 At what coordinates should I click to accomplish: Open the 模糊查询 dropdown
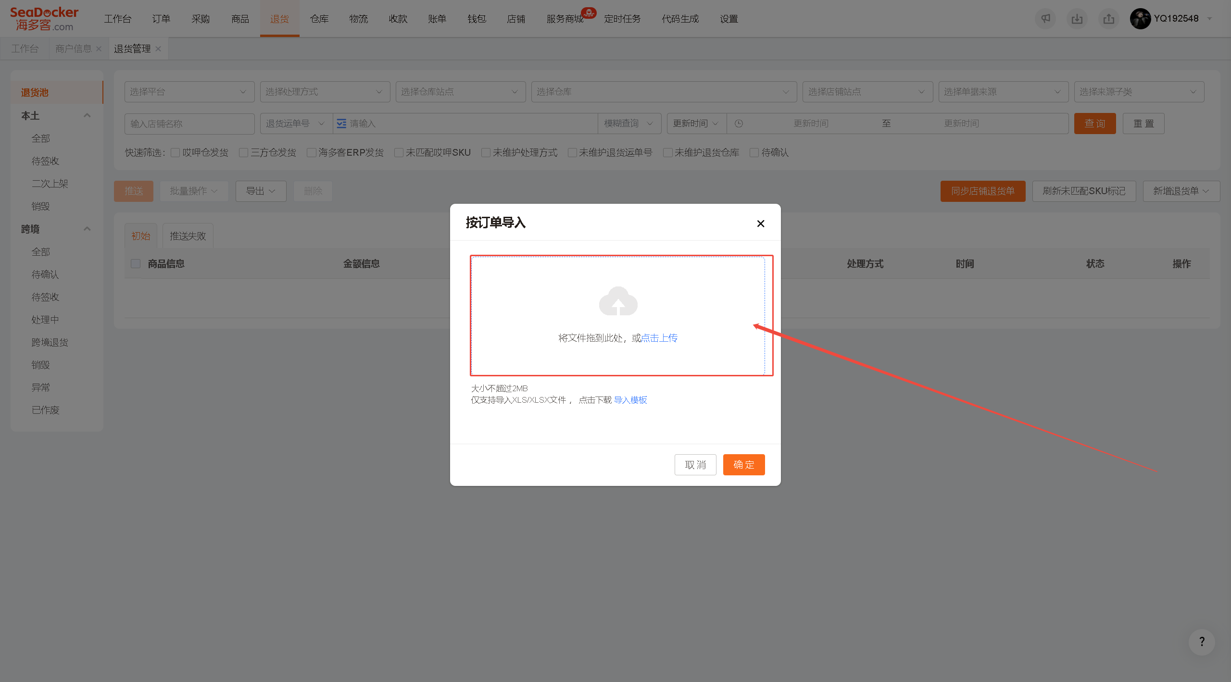(x=629, y=124)
